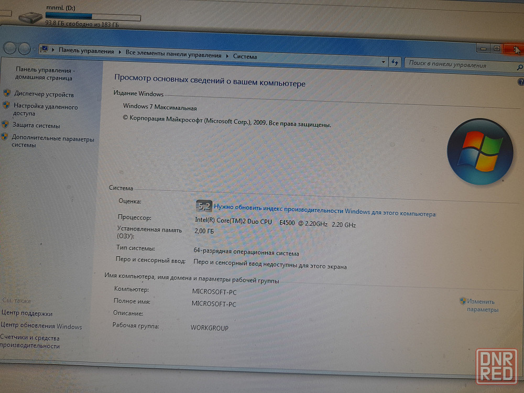Click the shield icon beside Диспетчер устройств
524x393 pixels.
pos(7,93)
